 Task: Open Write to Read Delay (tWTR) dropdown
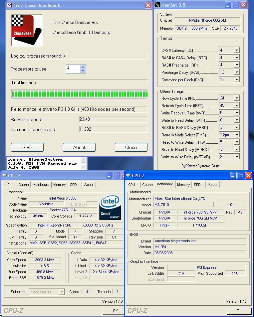pos(237,120)
